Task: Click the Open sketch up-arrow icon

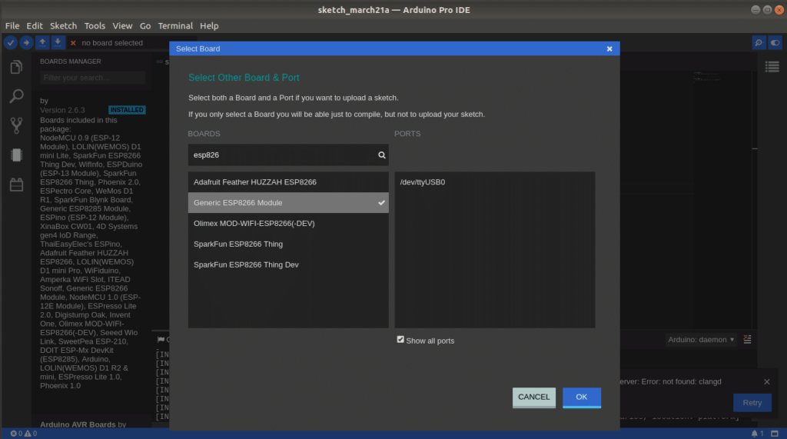Action: [43, 43]
